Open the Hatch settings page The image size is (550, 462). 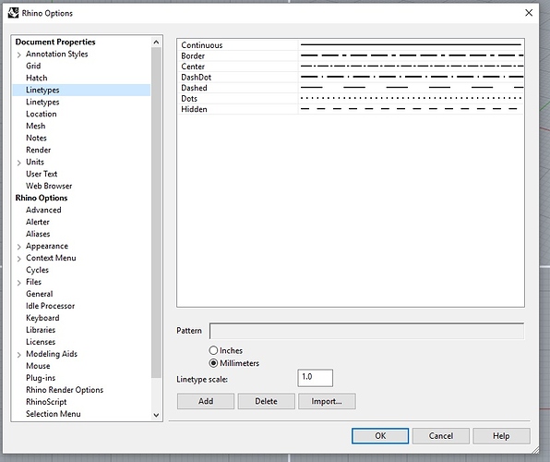37,78
